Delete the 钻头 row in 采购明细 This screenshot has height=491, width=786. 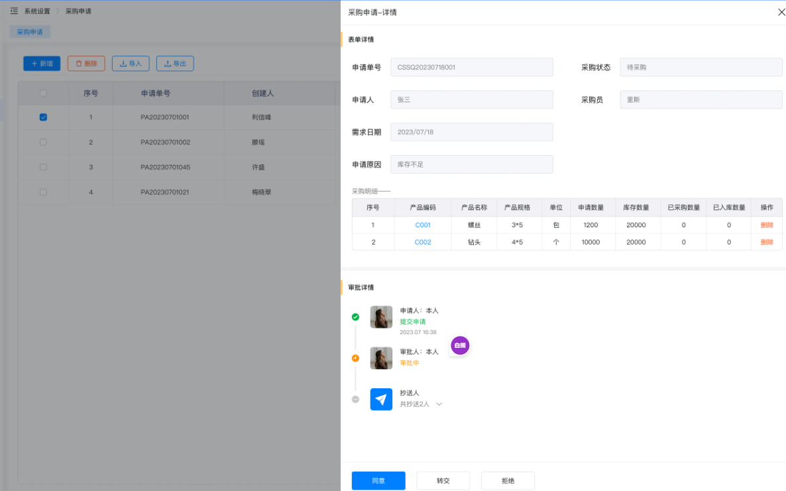(x=767, y=242)
